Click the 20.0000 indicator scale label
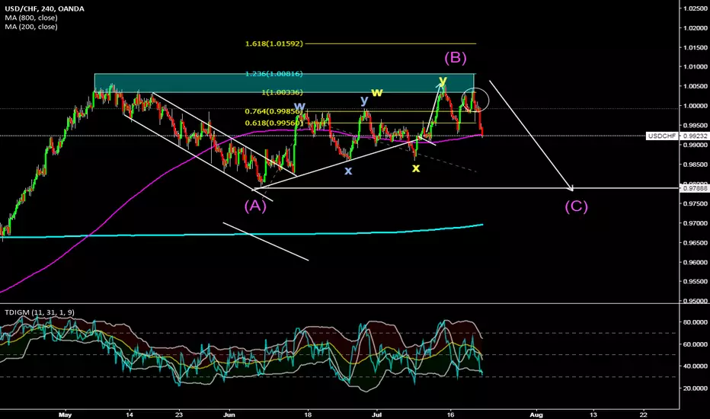This screenshot has width=710, height=419. pos(695,389)
